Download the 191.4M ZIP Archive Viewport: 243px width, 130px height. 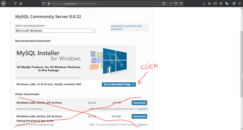point(139,103)
